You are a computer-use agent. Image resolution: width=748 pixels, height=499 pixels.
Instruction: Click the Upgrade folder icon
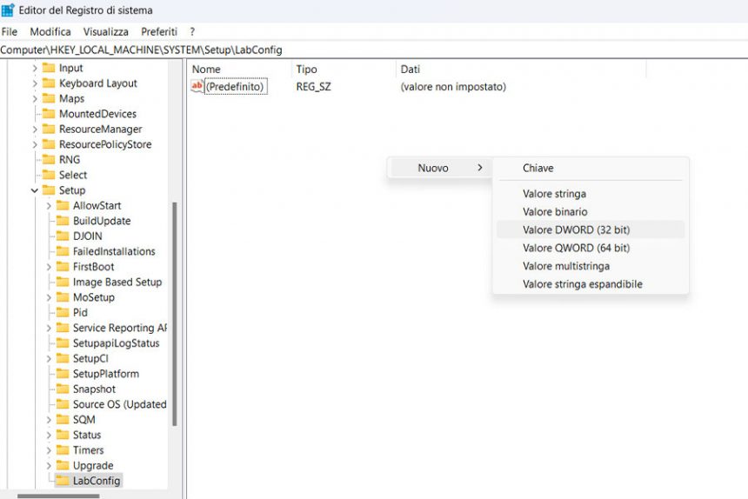click(63, 465)
